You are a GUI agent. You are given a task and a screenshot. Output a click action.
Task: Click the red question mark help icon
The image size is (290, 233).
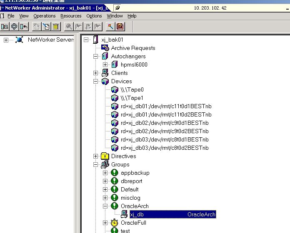[120, 27]
